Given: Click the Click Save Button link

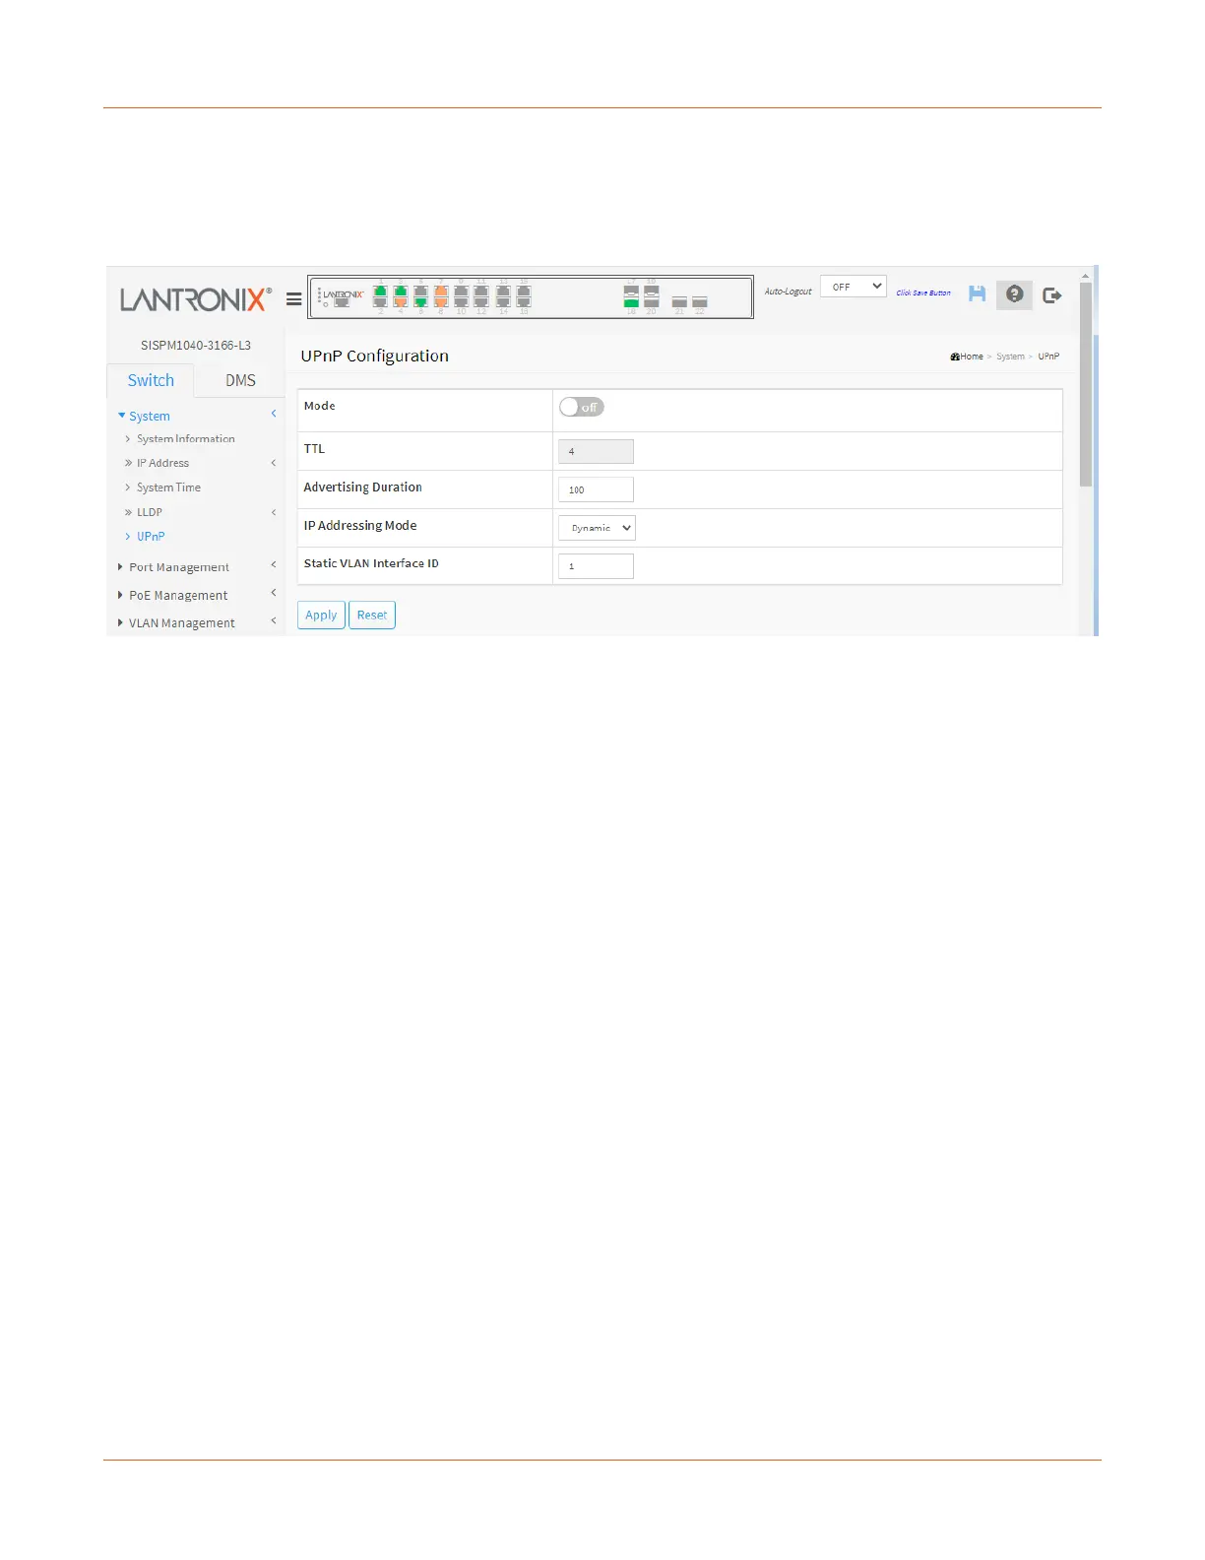Looking at the screenshot, I should [923, 292].
